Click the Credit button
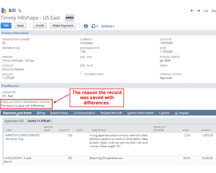Viewport: 216px width, 173px height. pos(40,26)
